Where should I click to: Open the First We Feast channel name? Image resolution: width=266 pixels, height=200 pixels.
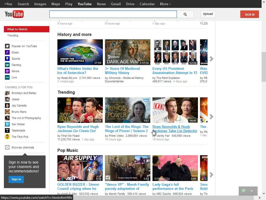(70, 136)
